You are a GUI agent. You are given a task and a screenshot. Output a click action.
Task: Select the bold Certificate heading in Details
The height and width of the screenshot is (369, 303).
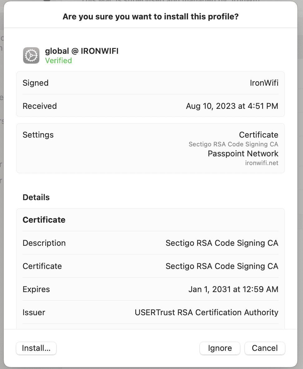click(x=44, y=220)
